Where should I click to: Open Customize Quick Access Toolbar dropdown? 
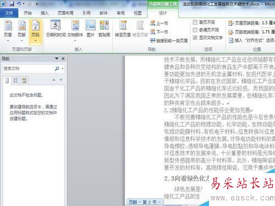[x=37, y=4]
